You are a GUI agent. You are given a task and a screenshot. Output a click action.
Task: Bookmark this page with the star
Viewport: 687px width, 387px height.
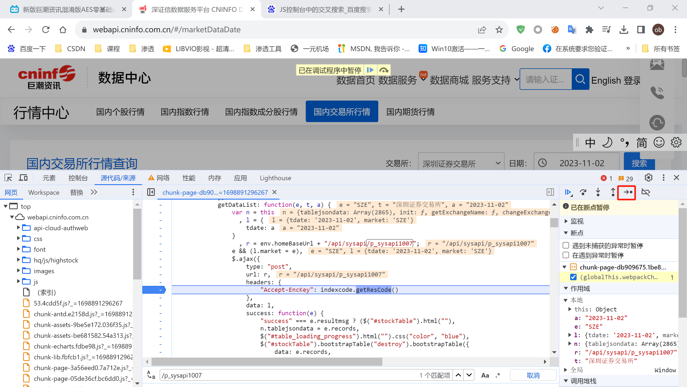(x=499, y=30)
